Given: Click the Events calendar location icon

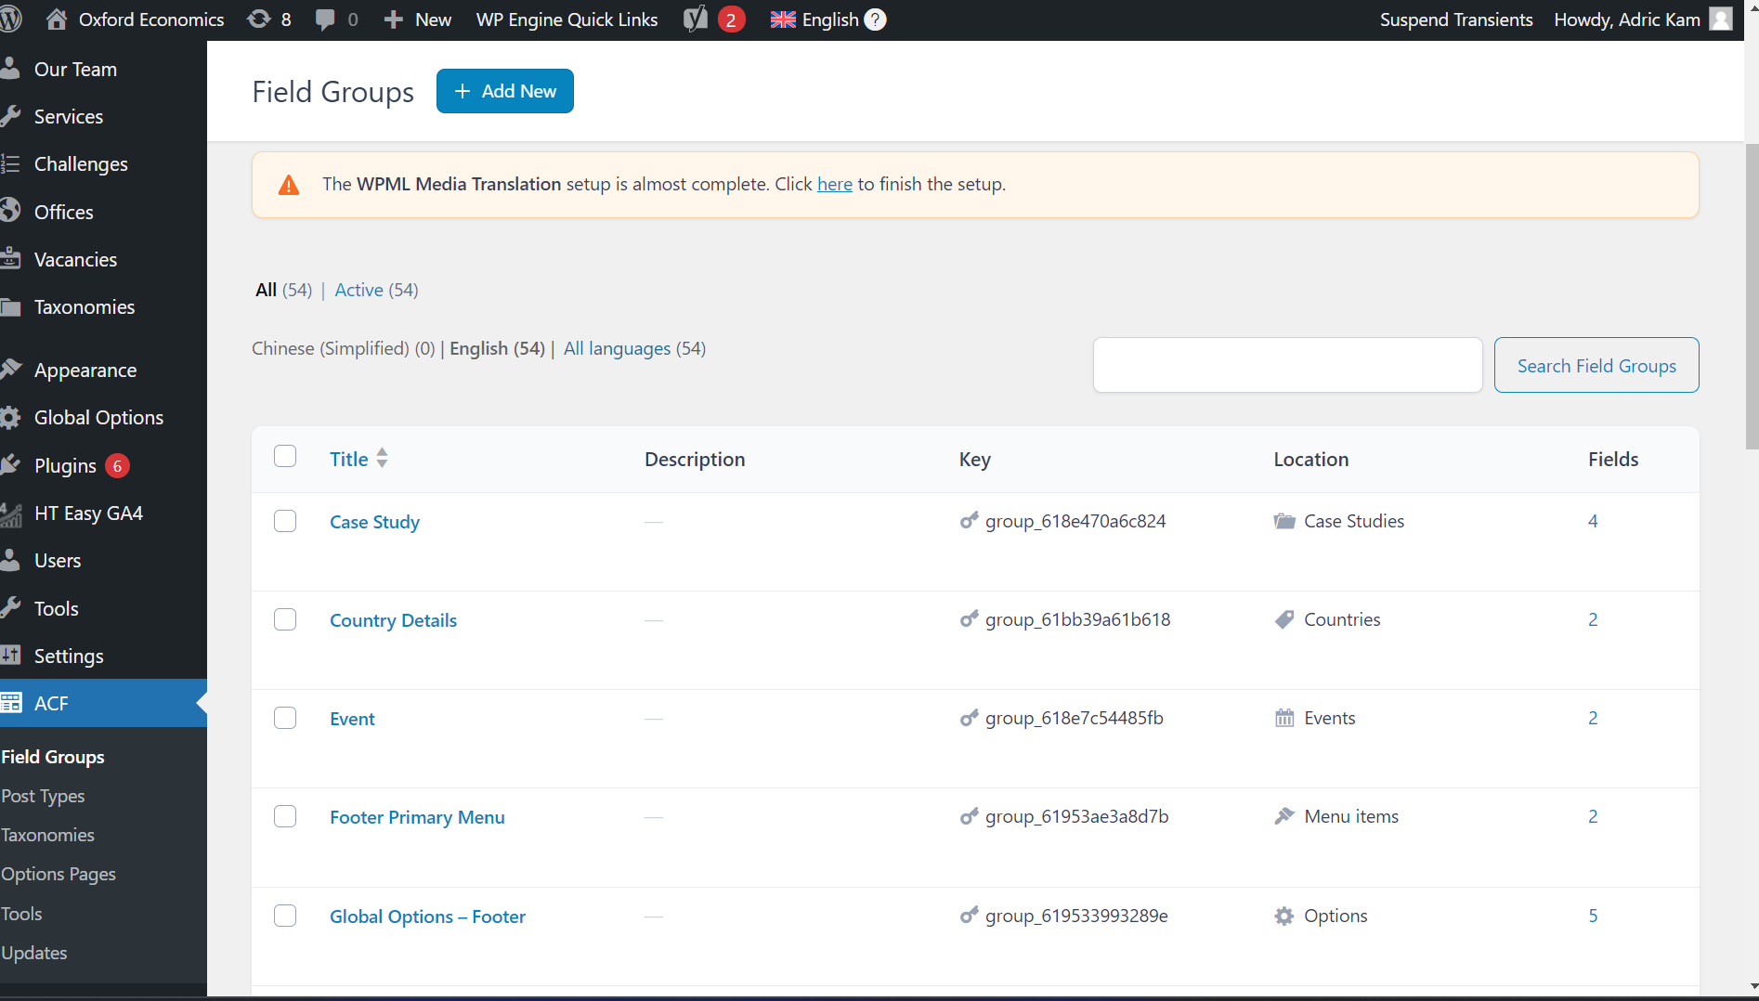Looking at the screenshot, I should [1284, 718].
